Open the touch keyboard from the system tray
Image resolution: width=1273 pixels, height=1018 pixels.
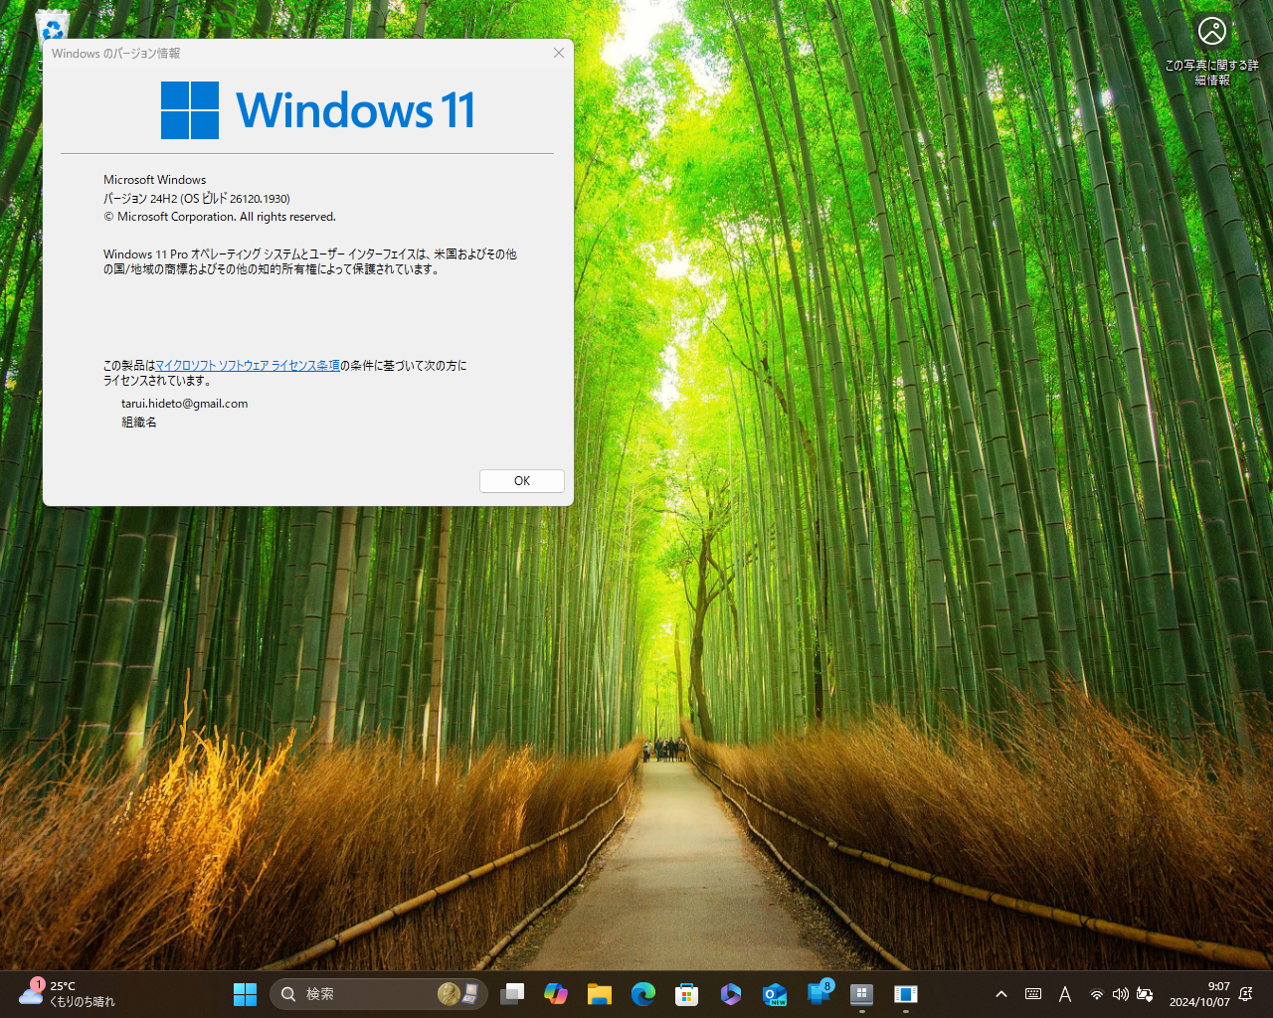pyautogui.click(x=1032, y=994)
